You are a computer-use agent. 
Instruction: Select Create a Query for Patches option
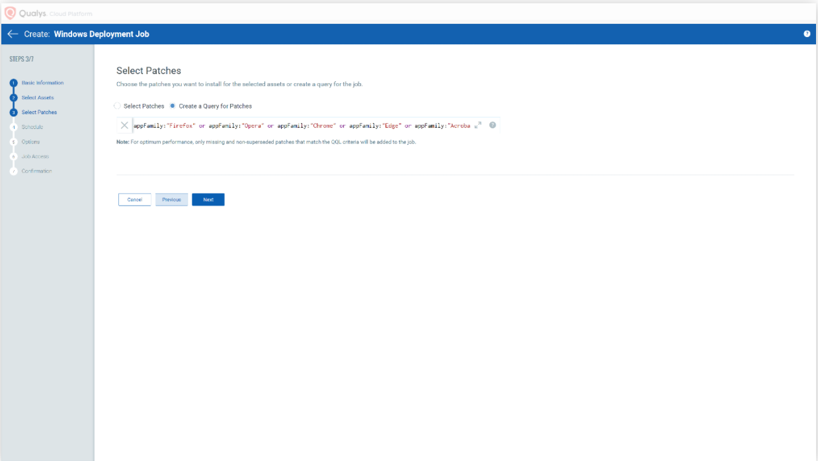click(173, 106)
